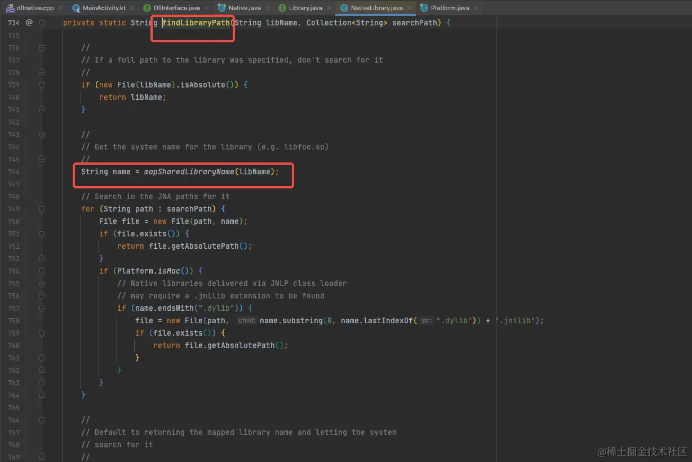Click 'File file = new File(path, name);' line

pyautogui.click(x=173, y=222)
